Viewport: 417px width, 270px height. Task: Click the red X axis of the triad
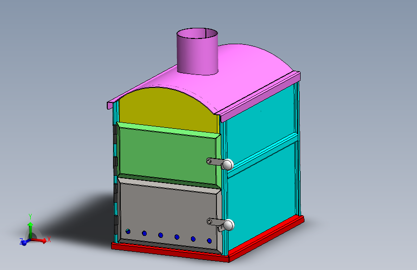[39, 241]
